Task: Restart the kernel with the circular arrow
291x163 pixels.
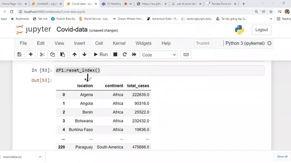Action: tap(125, 54)
